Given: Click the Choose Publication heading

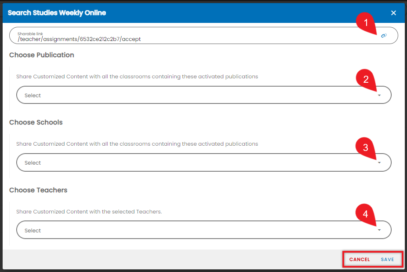Looking at the screenshot, I should pyautogui.click(x=41, y=55).
